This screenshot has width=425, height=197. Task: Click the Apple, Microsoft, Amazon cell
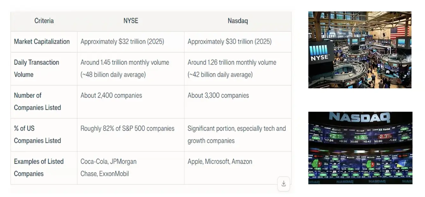(220, 161)
